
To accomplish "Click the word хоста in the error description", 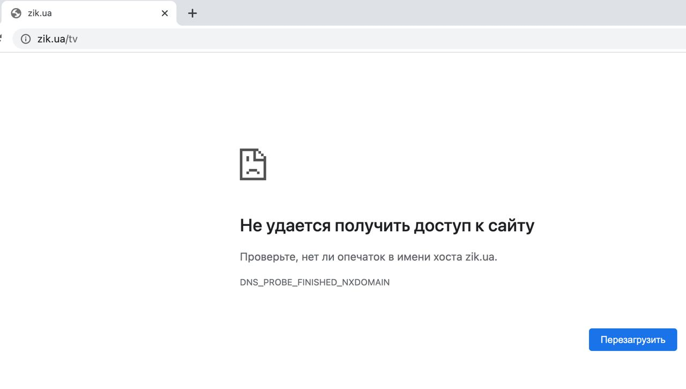I will tap(446, 257).
